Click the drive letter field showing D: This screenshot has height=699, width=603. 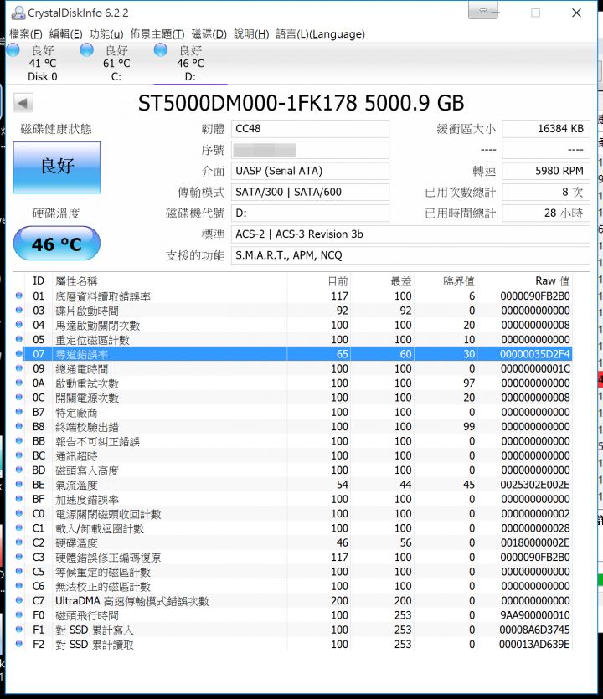click(310, 213)
